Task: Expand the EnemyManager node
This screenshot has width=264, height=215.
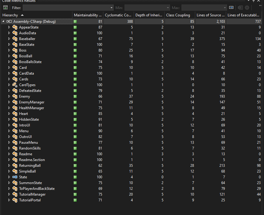Action: click(9, 102)
